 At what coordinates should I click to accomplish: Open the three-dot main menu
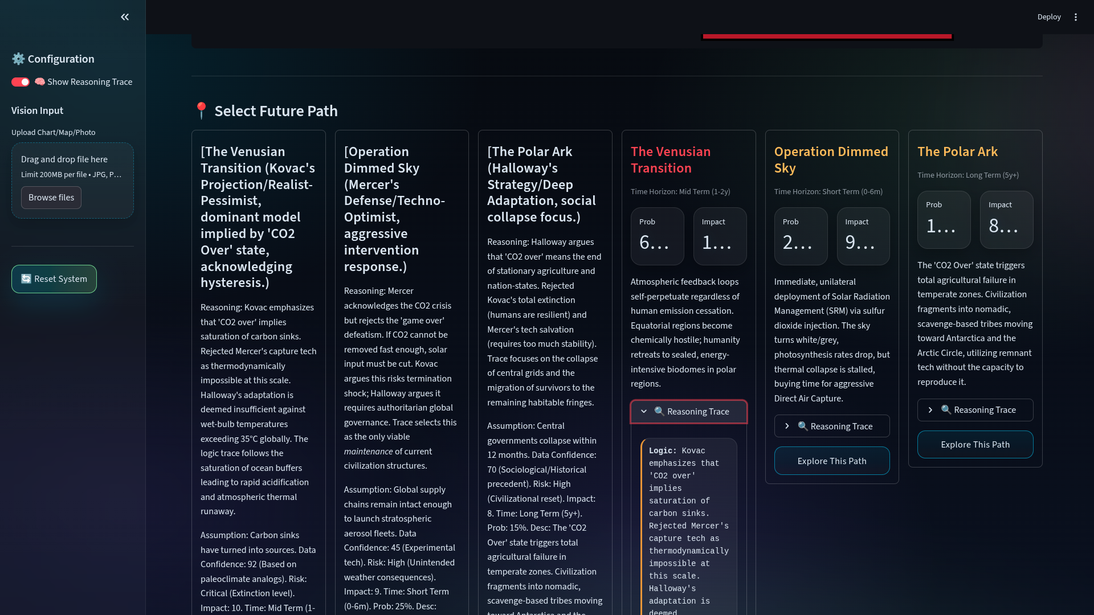click(1076, 17)
